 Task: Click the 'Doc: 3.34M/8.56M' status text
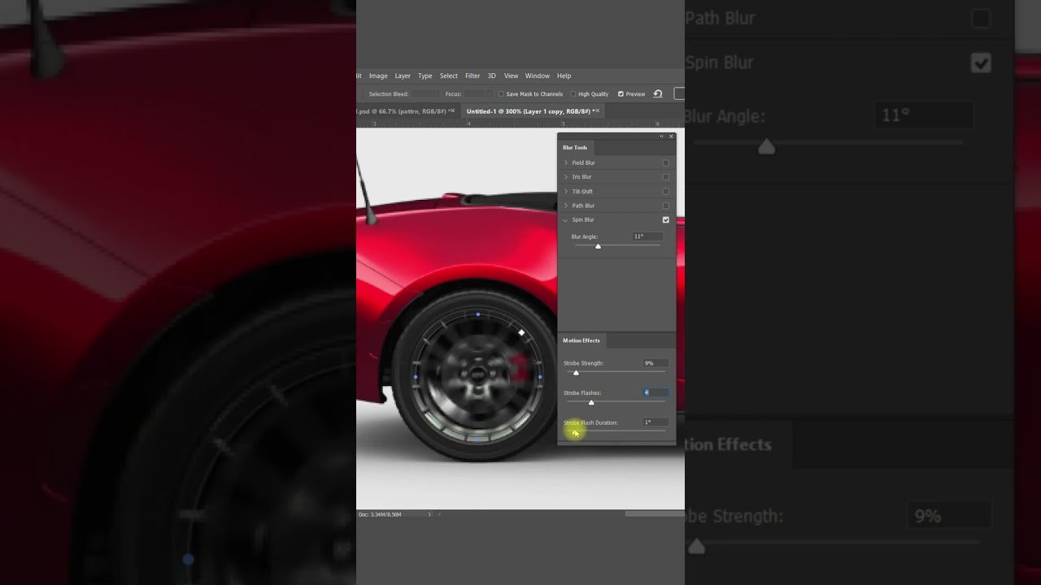coord(380,514)
